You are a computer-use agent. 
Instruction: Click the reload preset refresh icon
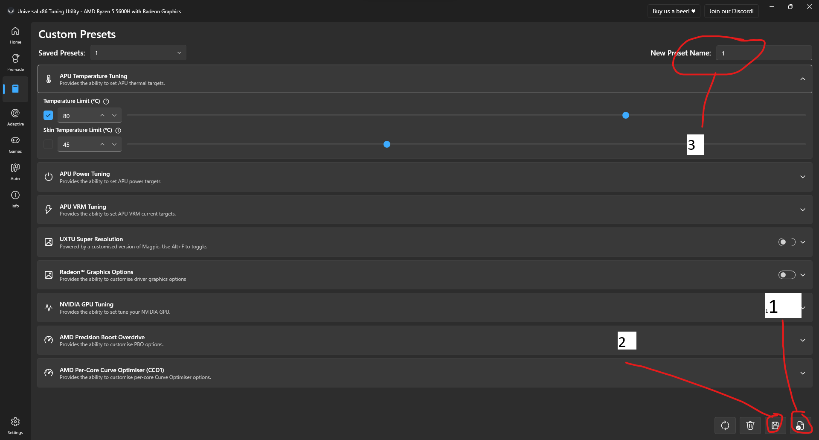725,425
